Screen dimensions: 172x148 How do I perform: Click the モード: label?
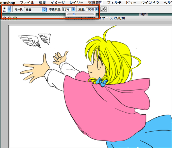19,10
